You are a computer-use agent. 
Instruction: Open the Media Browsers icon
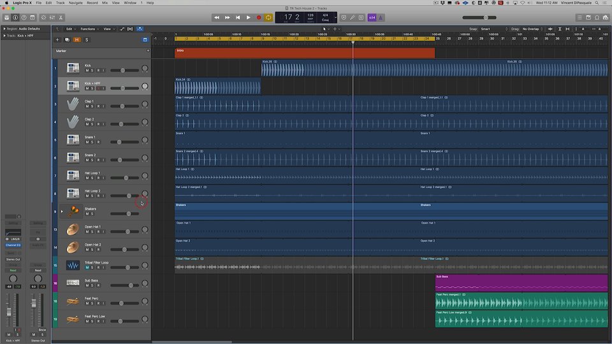pos(606,18)
